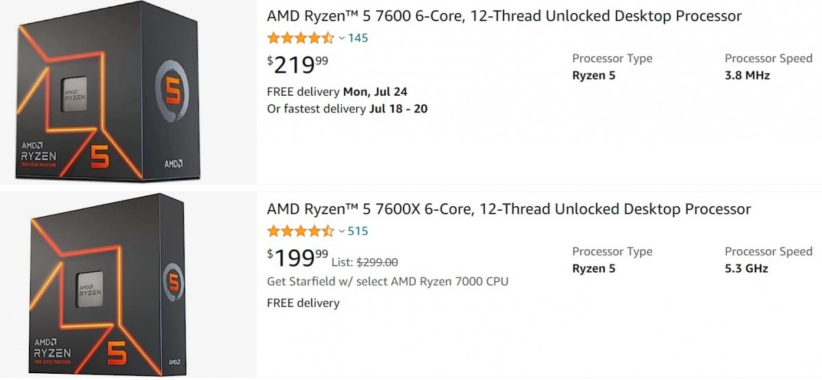Click the Processor Type label for the 7600X
The height and width of the screenshot is (380, 822).
point(612,251)
